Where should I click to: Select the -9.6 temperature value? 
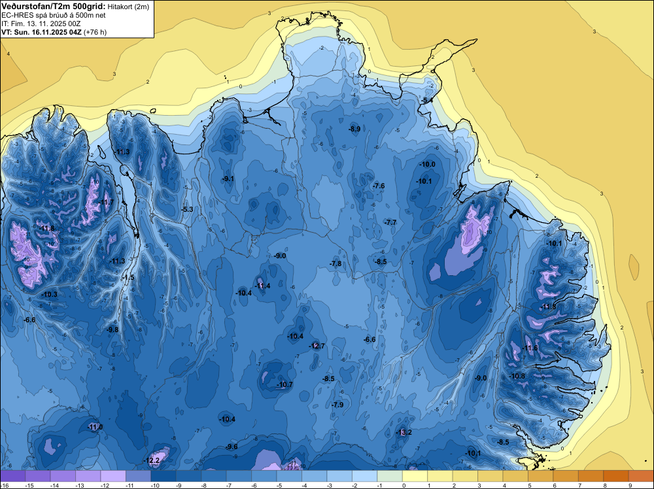(x=232, y=447)
